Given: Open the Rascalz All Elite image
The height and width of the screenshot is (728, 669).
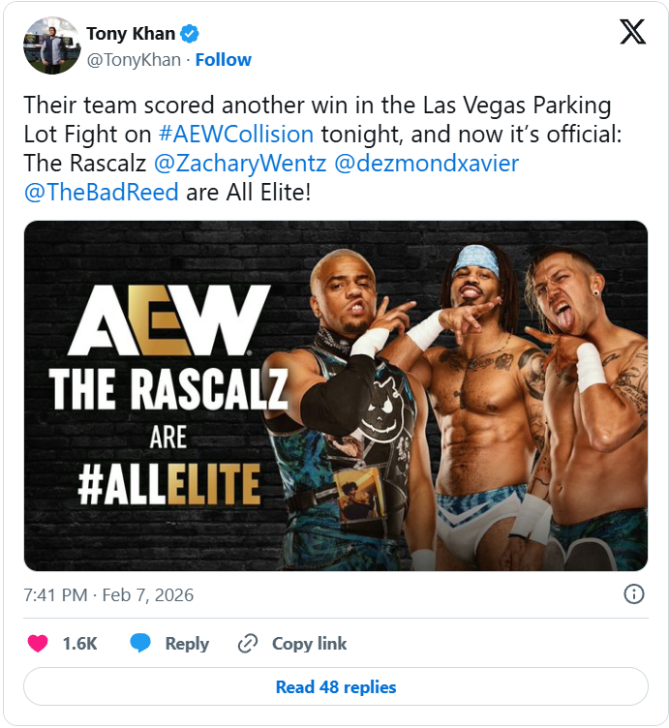Looking at the screenshot, I should point(336,396).
